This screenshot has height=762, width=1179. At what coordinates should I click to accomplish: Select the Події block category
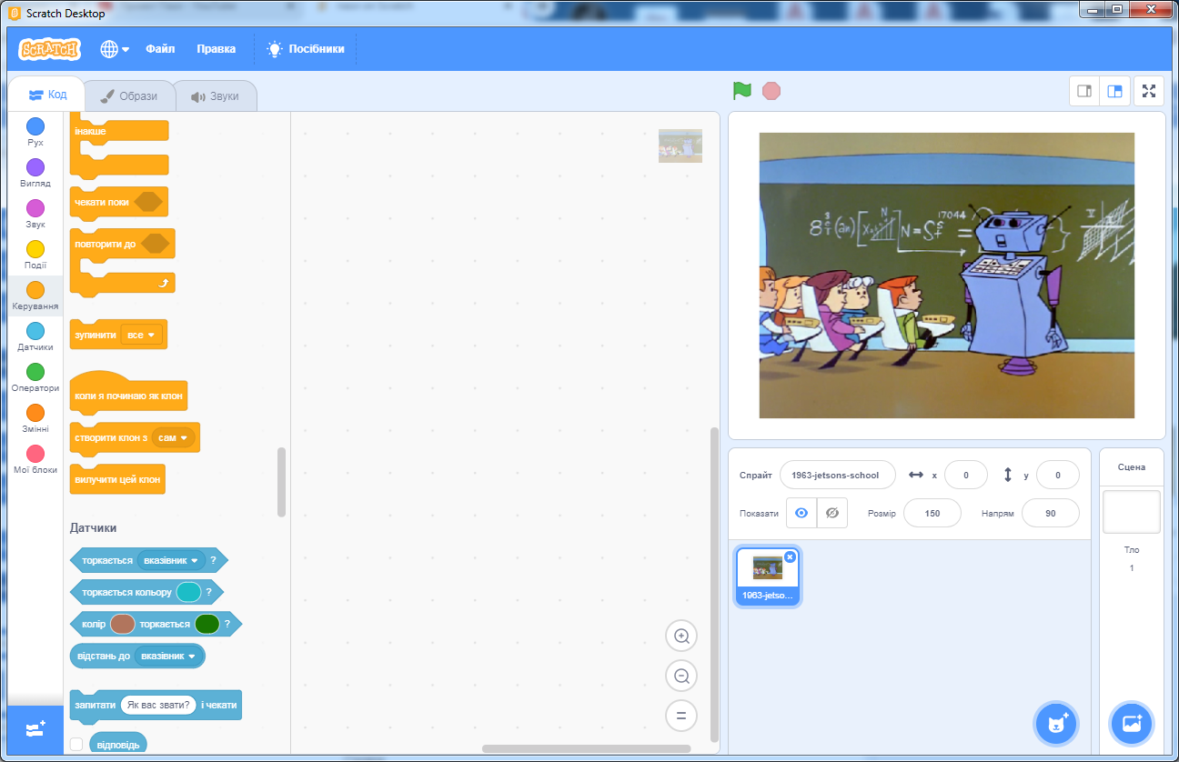[35, 256]
